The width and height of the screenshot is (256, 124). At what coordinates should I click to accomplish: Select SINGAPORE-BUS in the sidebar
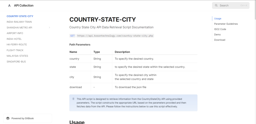(16, 61)
